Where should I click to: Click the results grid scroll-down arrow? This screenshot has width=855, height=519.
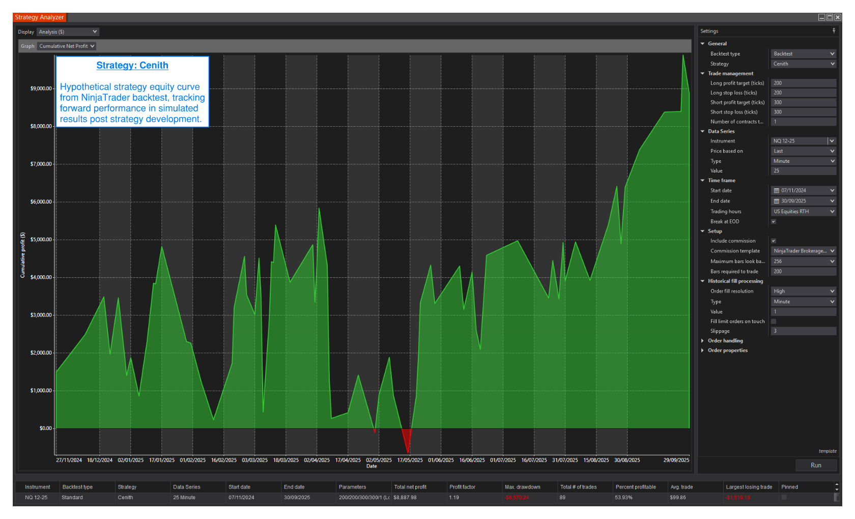click(x=837, y=490)
